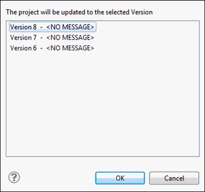Click the number 8 in Version 8
205x192 pixels.
35,27
